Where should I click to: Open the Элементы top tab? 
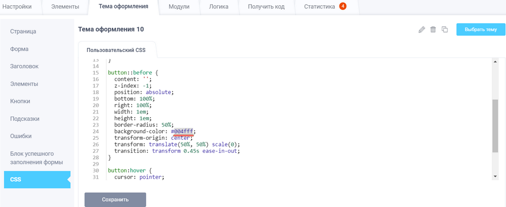65,7
